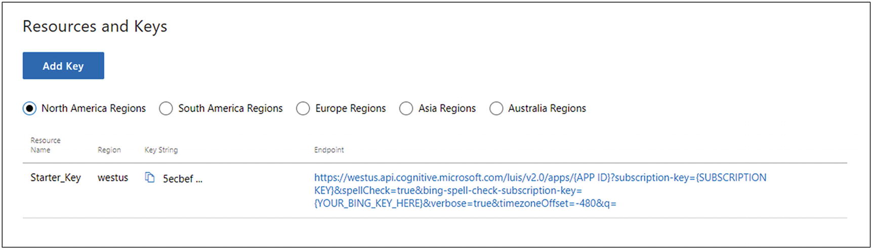The width and height of the screenshot is (873, 250).
Task: Click the Australia Regions label text
Action: (x=547, y=108)
